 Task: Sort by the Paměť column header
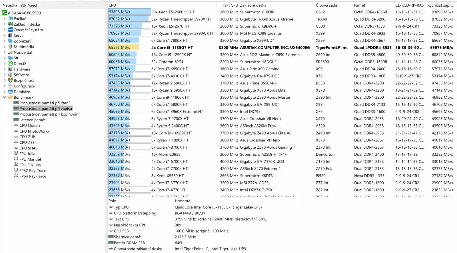[x=373, y=5]
